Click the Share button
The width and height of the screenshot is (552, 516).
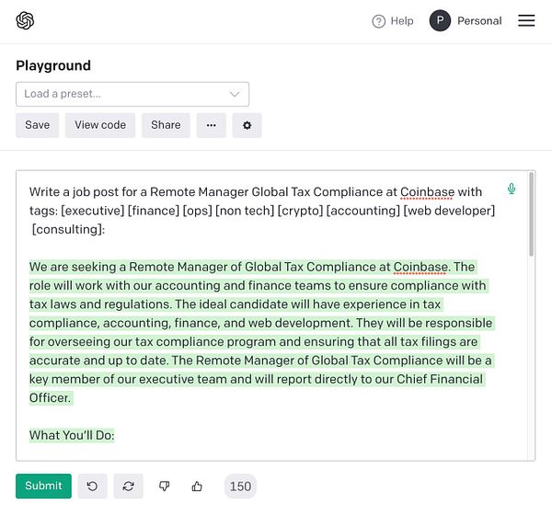click(x=166, y=125)
